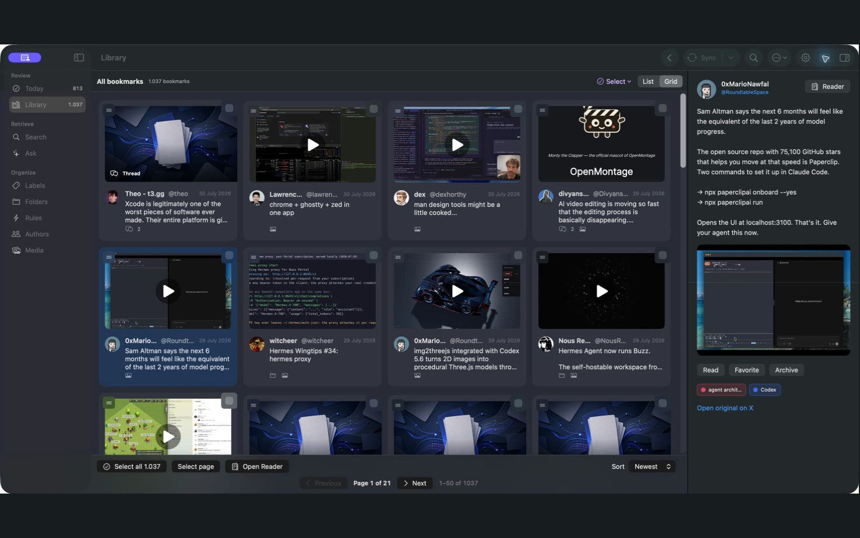Mark the bookmark as Read

click(710, 370)
